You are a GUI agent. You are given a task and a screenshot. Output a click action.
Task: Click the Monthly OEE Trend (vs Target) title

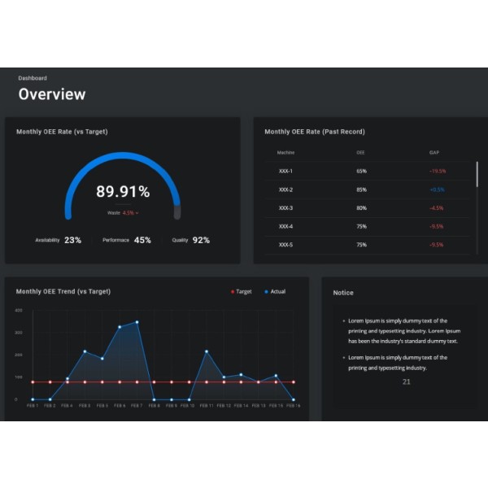(x=63, y=292)
